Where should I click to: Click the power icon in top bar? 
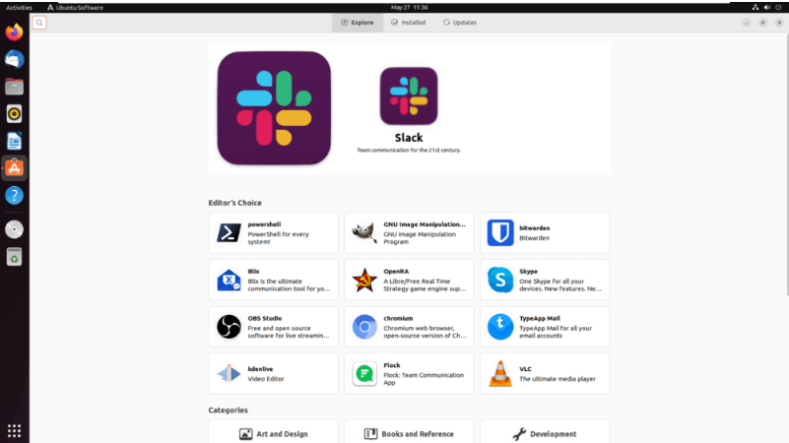pos(778,8)
